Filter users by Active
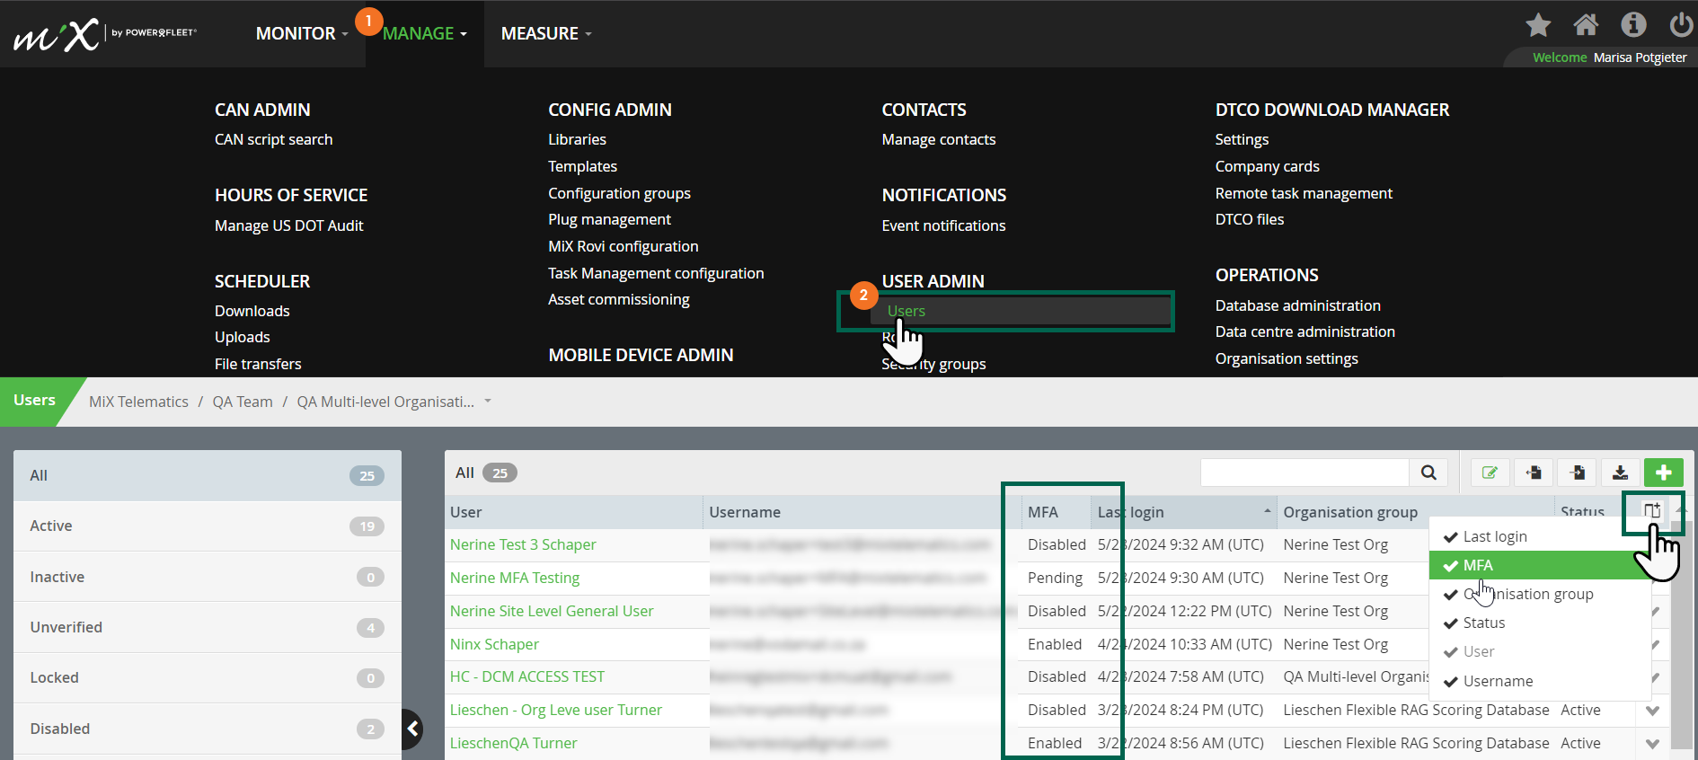Viewport: 1698px width, 760px height. [x=208, y=526]
